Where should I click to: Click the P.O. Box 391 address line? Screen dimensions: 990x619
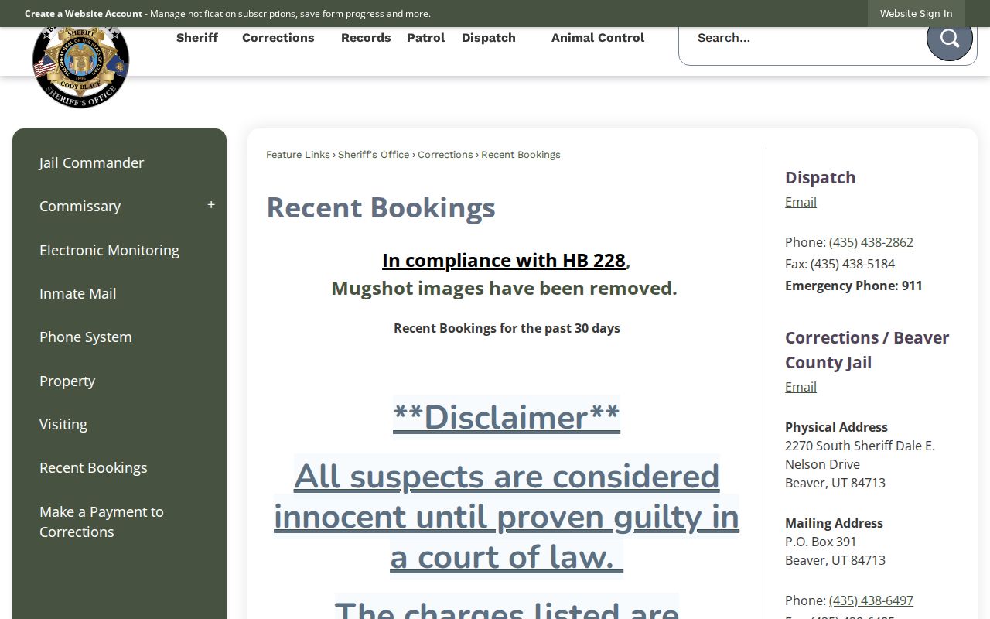pos(821,542)
